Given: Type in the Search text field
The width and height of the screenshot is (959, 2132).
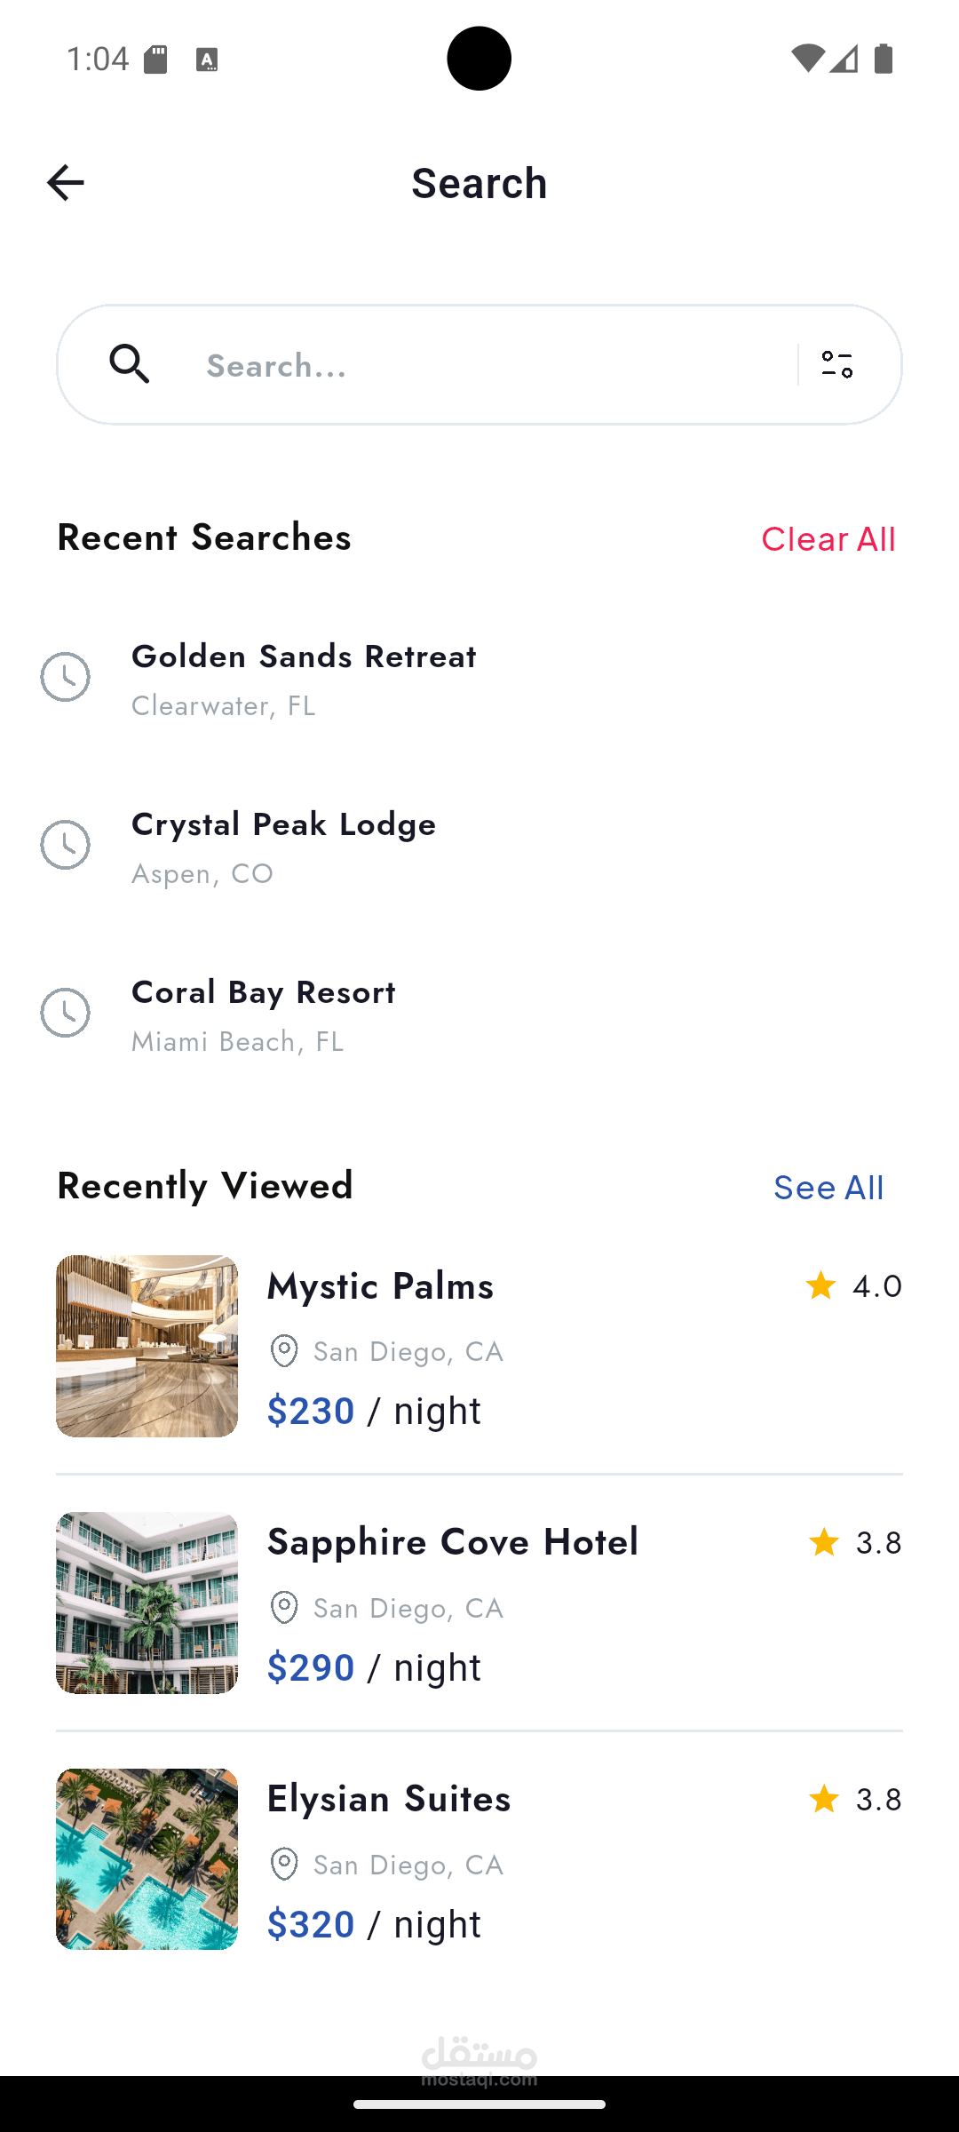Looking at the screenshot, I should click(488, 365).
